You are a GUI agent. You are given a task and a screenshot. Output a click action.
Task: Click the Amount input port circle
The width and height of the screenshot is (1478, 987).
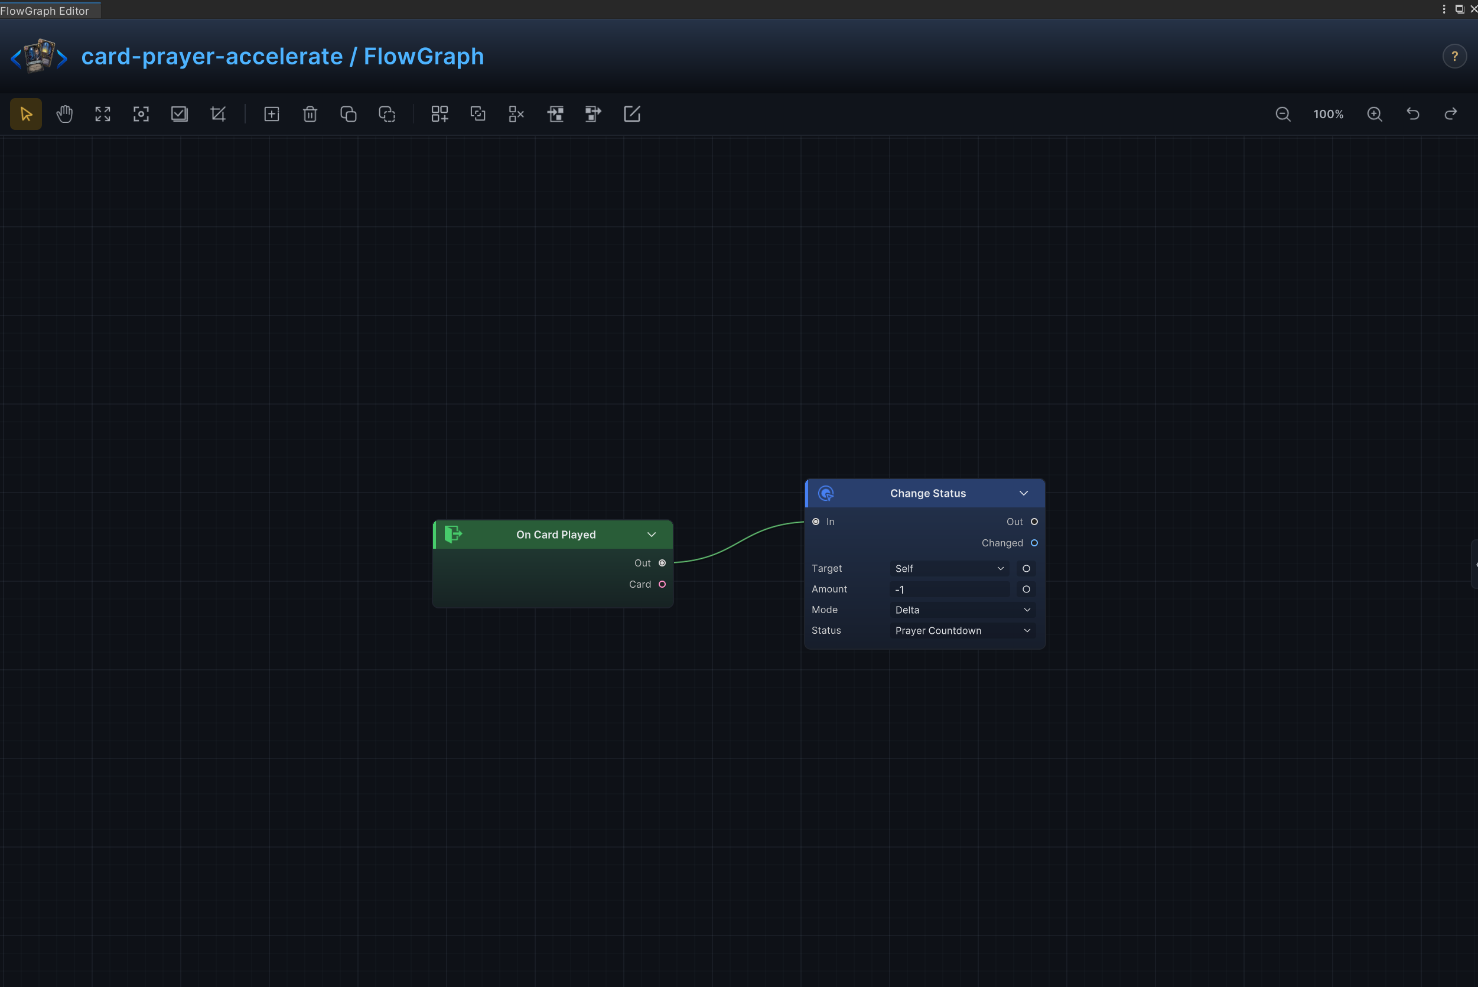[x=1026, y=589]
